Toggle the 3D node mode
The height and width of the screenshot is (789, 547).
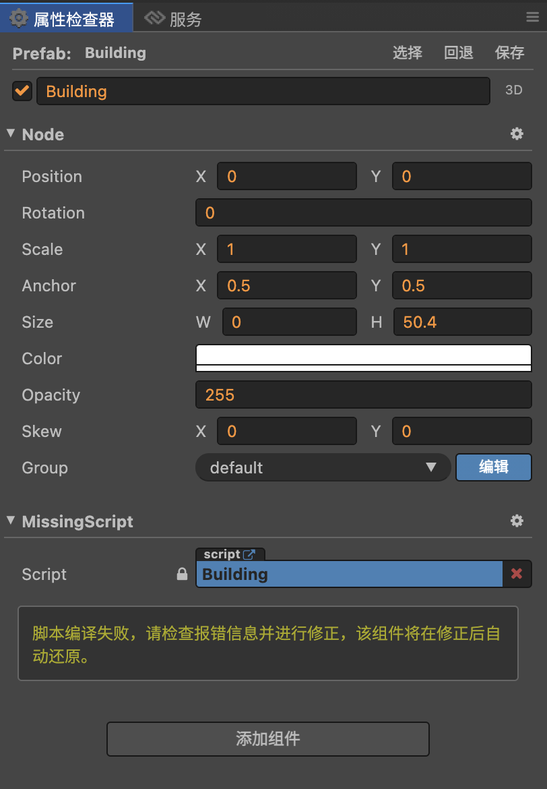[513, 90]
